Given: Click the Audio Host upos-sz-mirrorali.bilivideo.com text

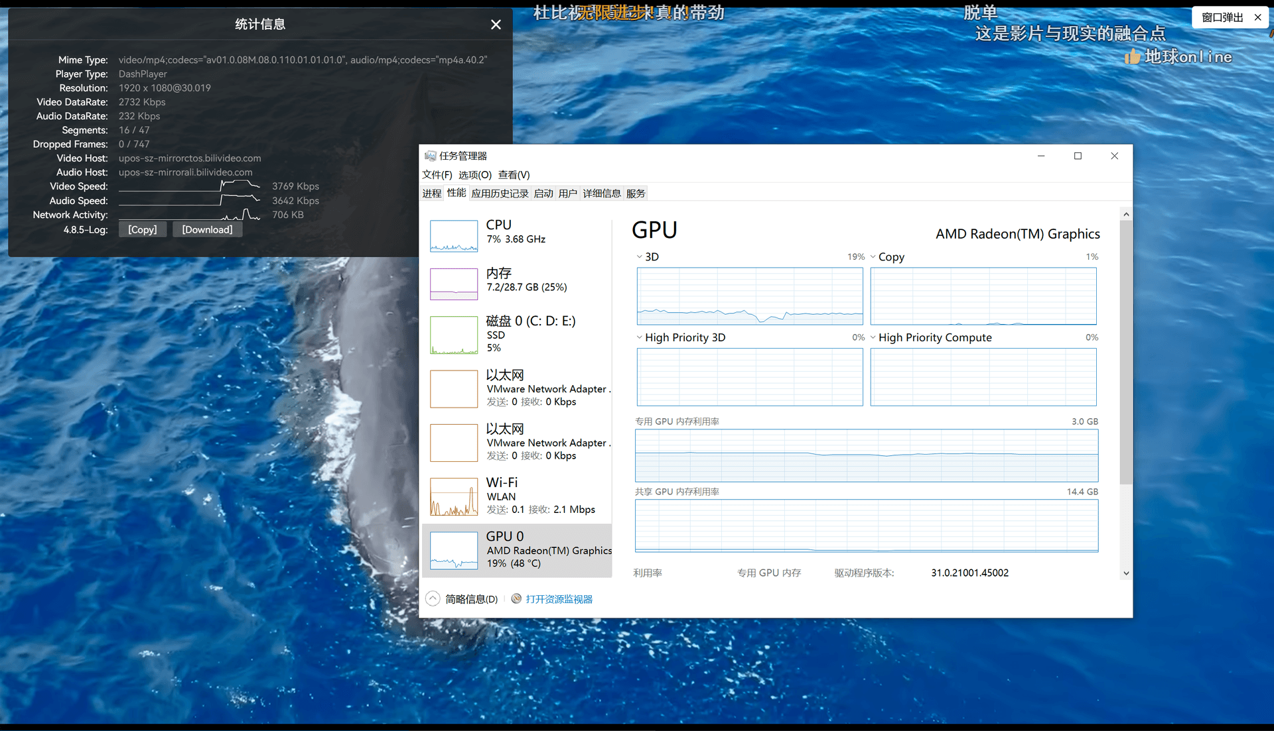Looking at the screenshot, I should (x=186, y=172).
